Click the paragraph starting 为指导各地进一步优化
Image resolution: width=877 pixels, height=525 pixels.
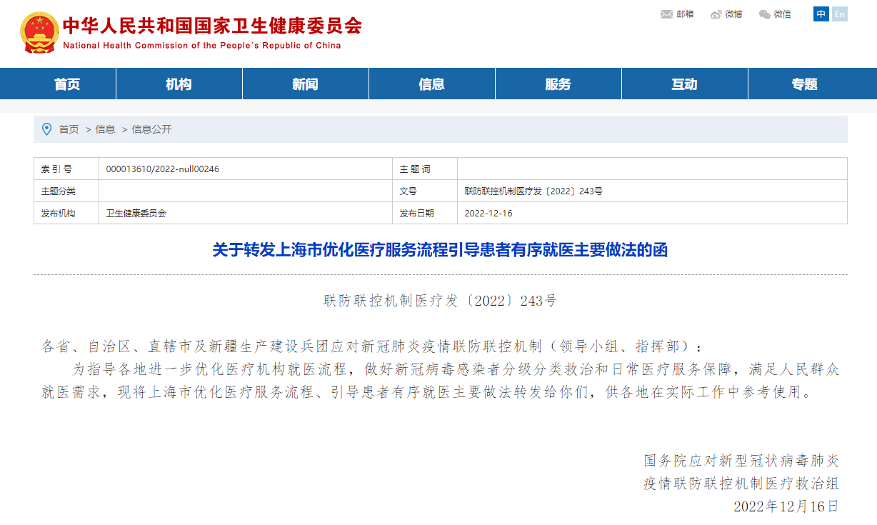[x=440, y=381]
